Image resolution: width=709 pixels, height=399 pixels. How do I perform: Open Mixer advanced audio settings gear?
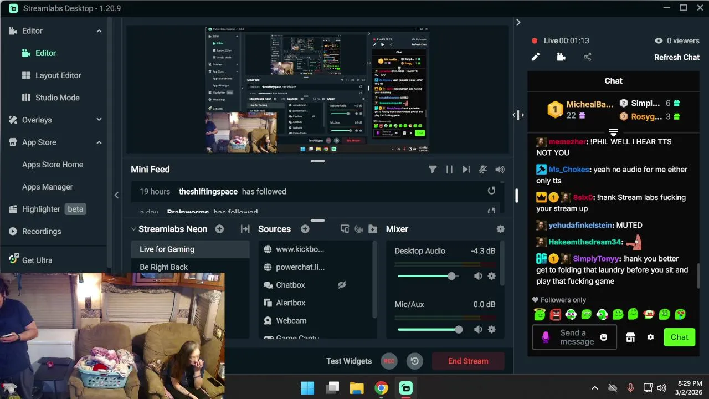pos(501,229)
